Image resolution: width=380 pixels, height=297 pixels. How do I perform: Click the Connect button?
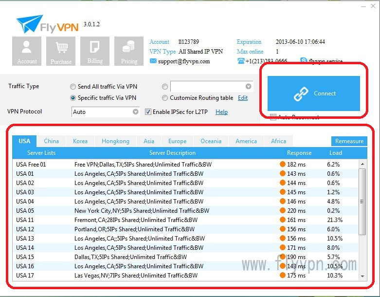coord(314,93)
